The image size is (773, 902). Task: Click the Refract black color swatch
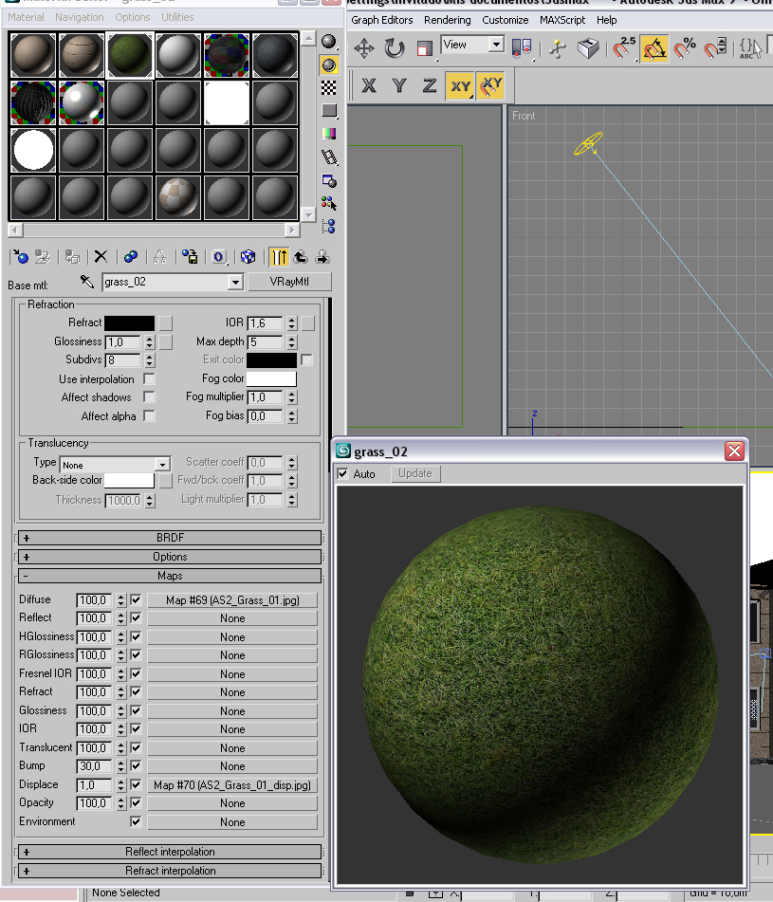[x=129, y=323]
